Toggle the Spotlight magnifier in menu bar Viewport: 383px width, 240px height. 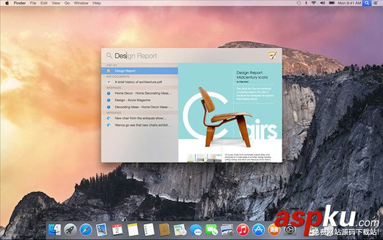(366, 3)
